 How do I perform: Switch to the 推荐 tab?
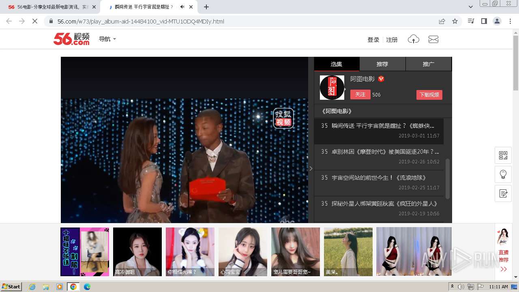(x=382, y=64)
